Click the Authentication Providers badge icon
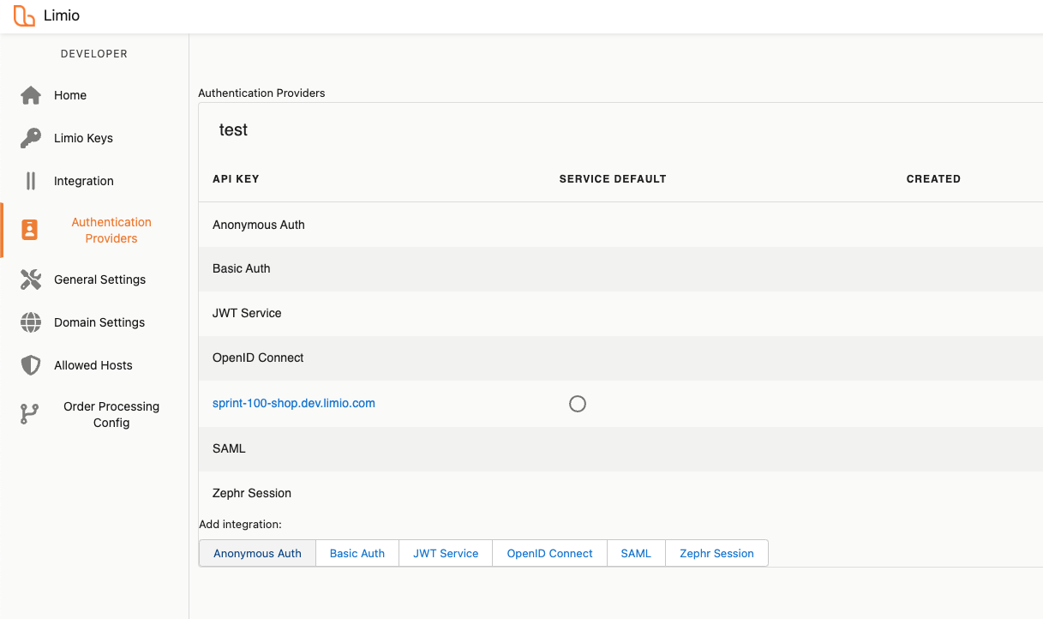 30,230
